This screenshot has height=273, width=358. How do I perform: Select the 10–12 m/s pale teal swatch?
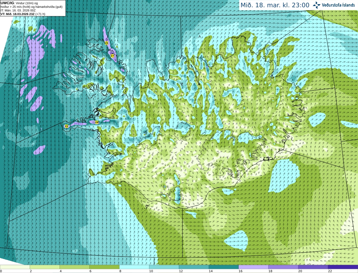coord(164,267)
